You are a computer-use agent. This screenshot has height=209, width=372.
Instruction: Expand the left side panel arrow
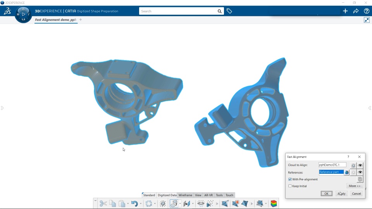point(2,108)
